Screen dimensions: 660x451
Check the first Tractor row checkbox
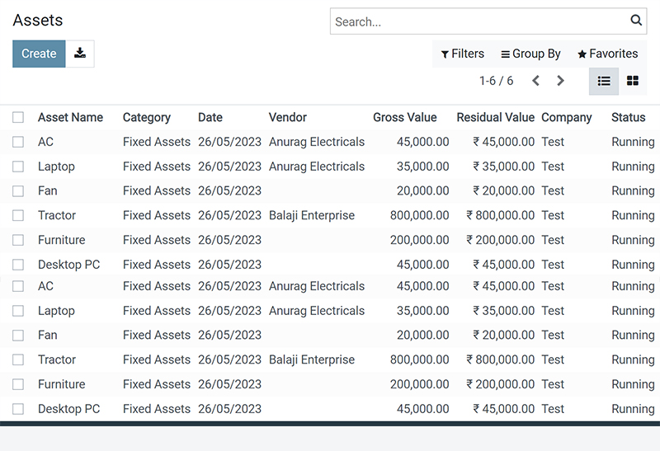click(x=18, y=215)
